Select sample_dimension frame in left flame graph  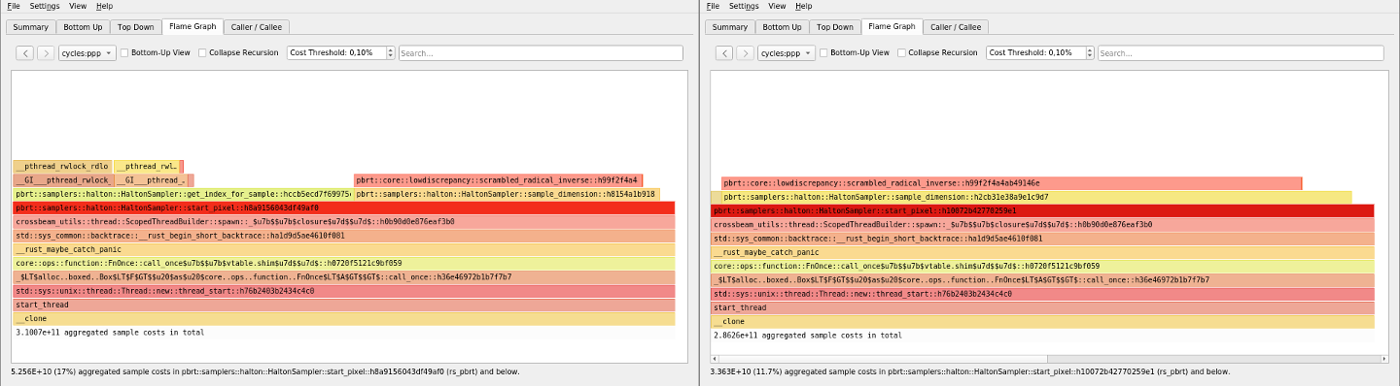[x=507, y=194]
